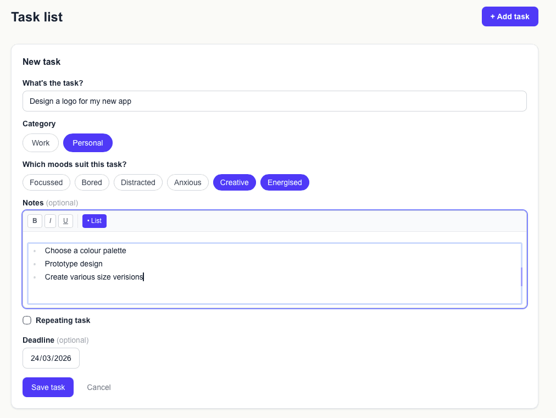Open the deadline date field
The image size is (556, 418).
pyautogui.click(x=51, y=359)
